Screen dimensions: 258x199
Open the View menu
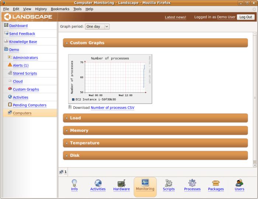[27, 9]
